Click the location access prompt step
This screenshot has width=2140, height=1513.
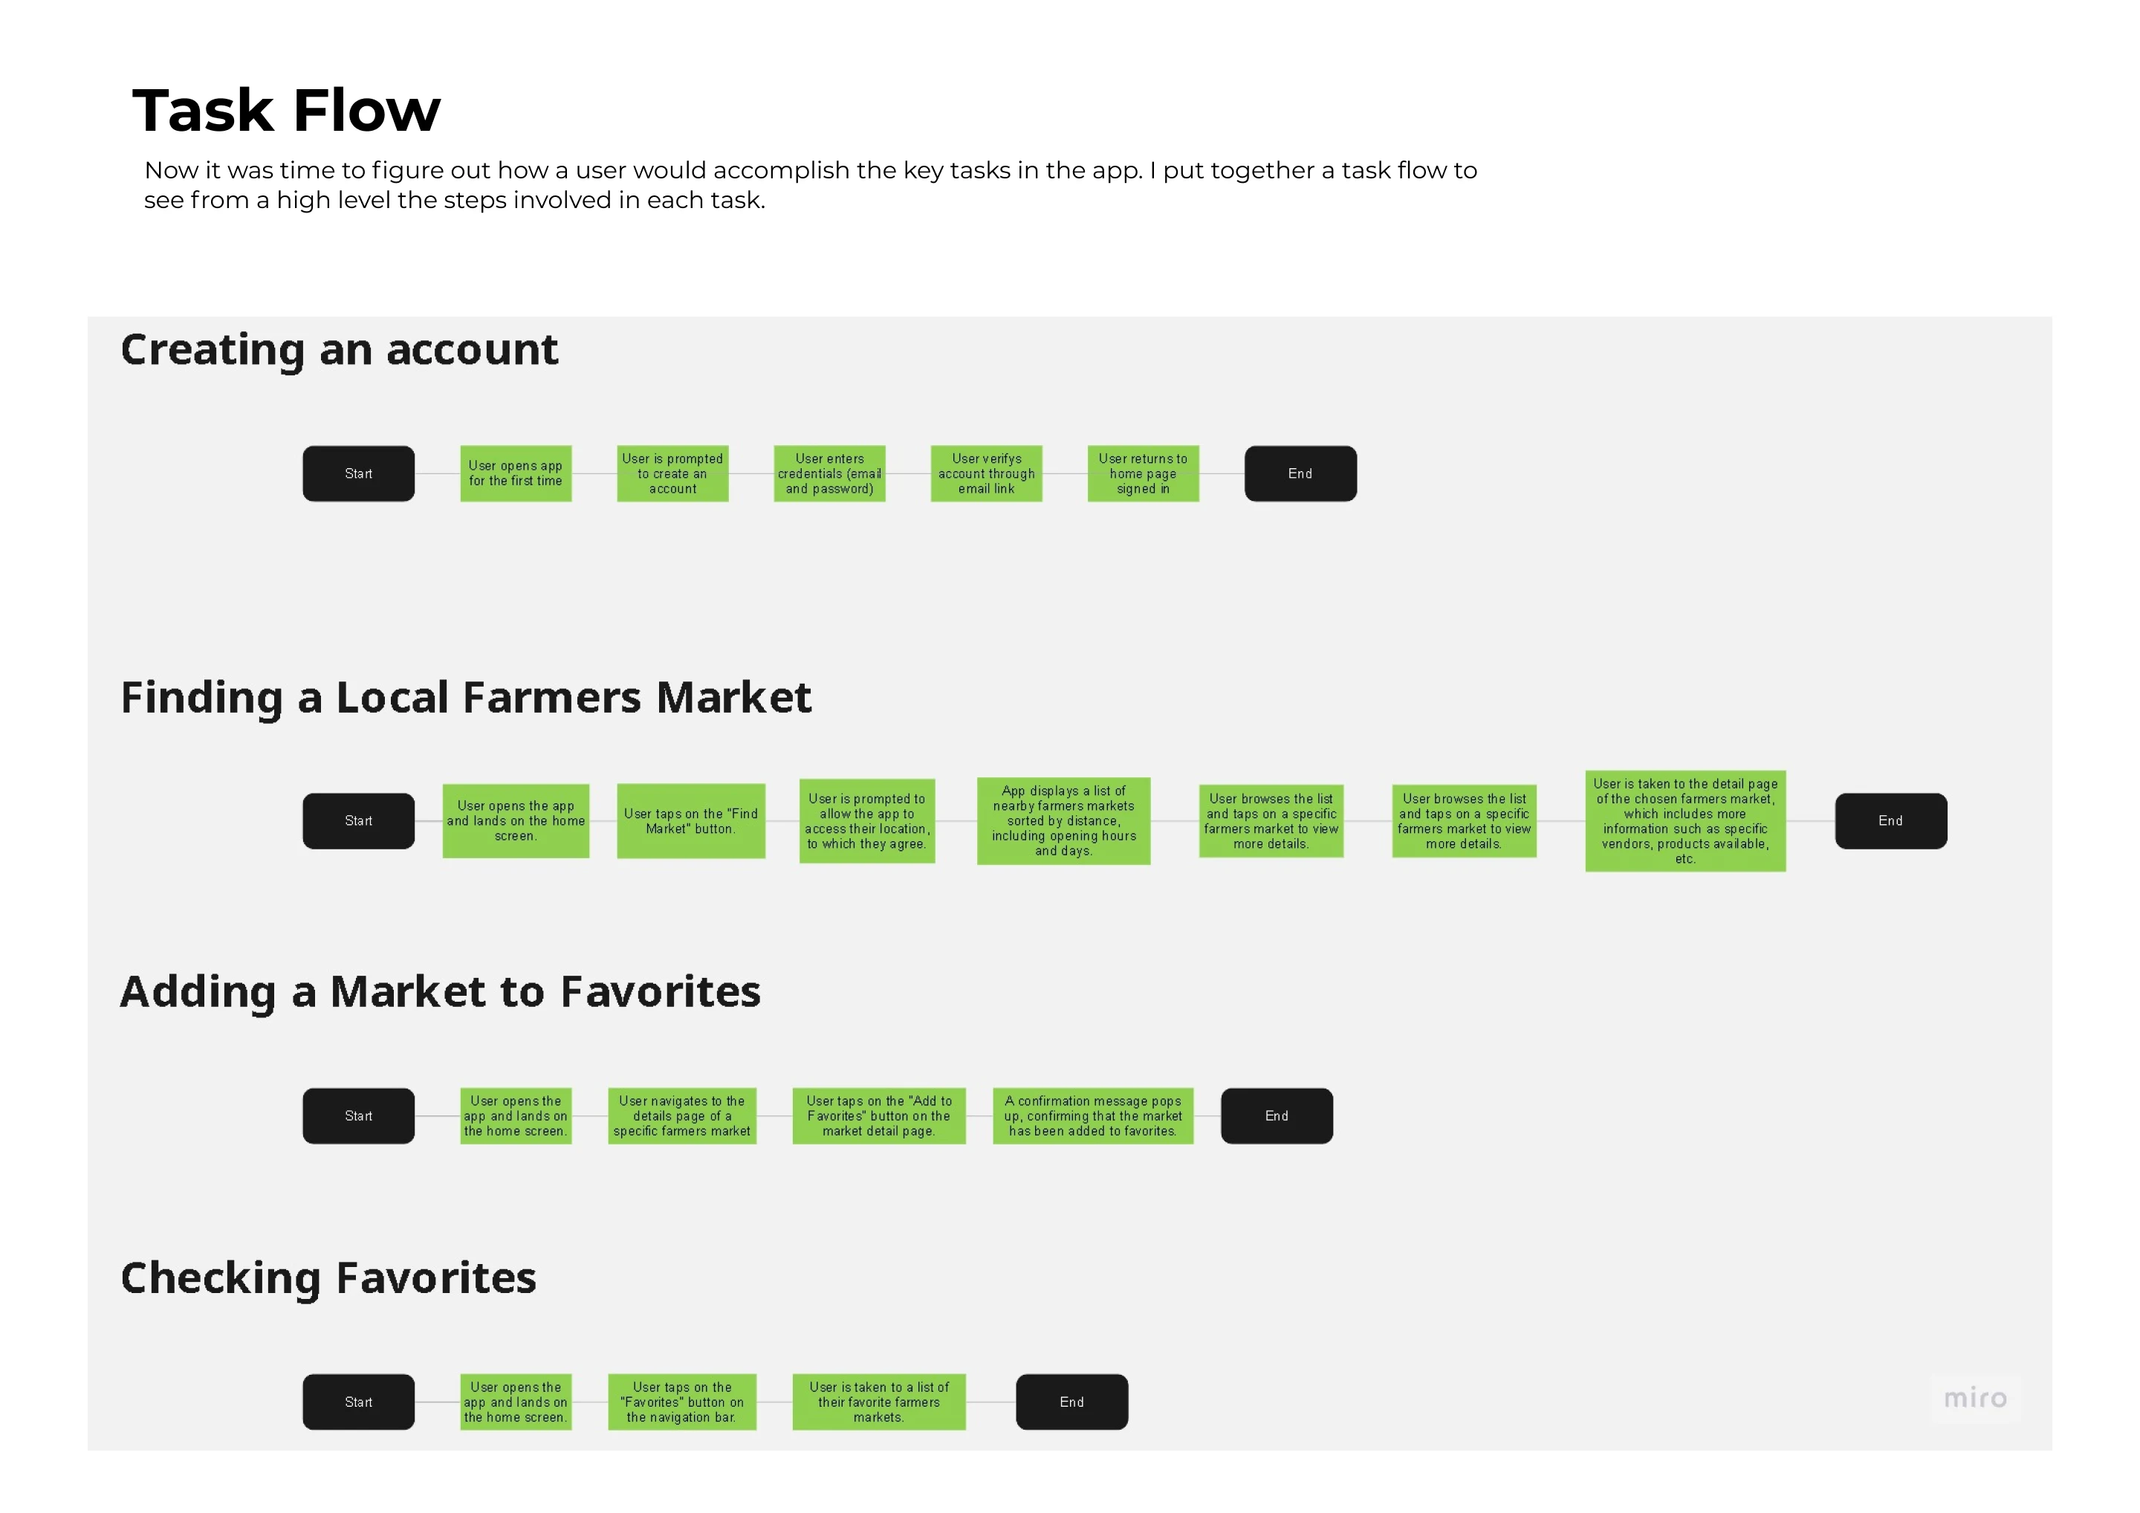pyautogui.click(x=867, y=821)
